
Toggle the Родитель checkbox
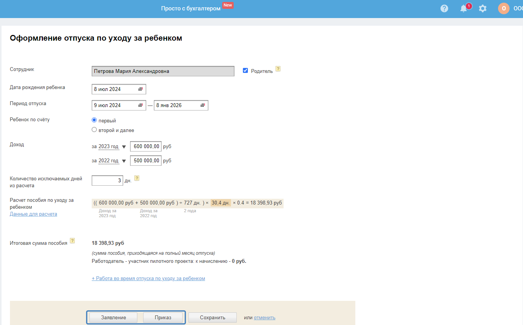[246, 71]
